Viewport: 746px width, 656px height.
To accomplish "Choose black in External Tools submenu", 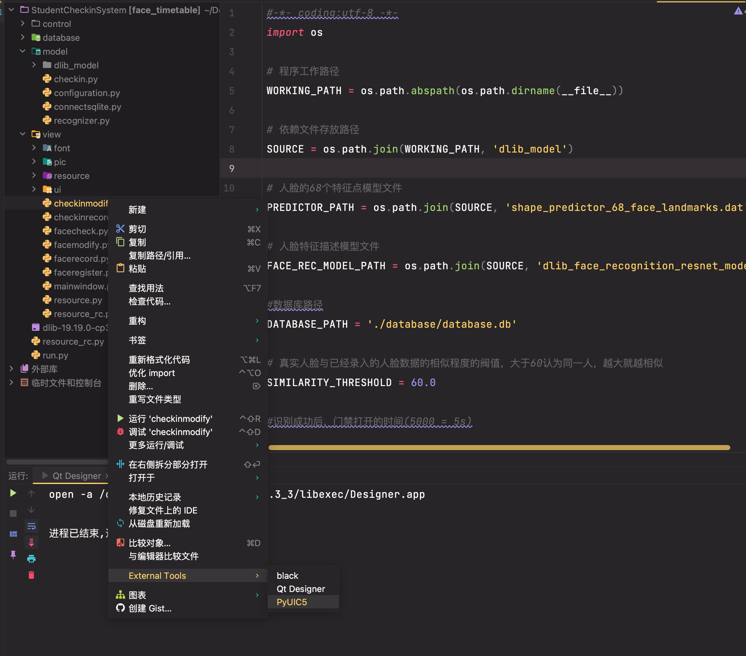I will 303,575.
